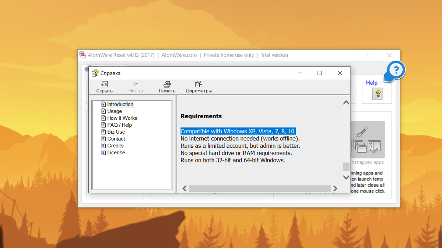Viewport: 442px width, 248px height.
Task: Click the AlomWare Reset title bar app icon
Action: pyautogui.click(x=83, y=55)
